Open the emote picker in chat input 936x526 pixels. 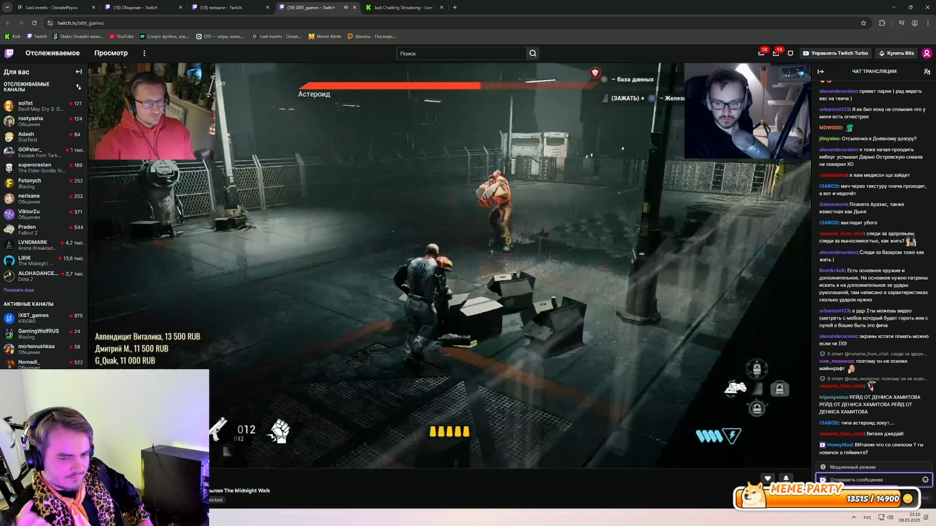(925, 480)
